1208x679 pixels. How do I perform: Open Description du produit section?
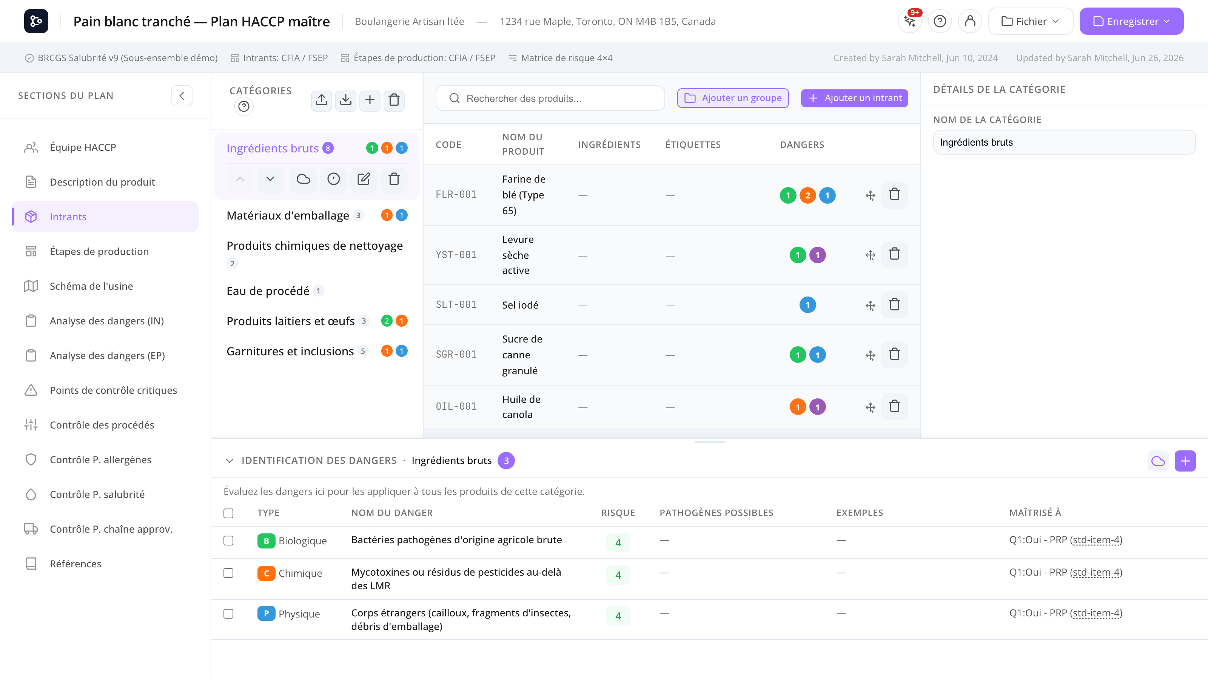(x=106, y=182)
